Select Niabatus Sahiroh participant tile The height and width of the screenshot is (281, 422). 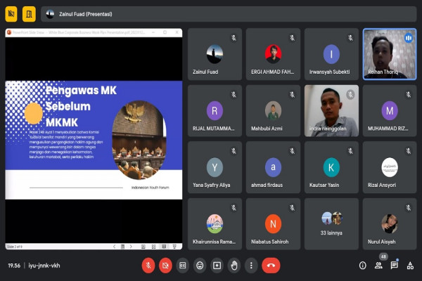pyautogui.click(x=273, y=224)
